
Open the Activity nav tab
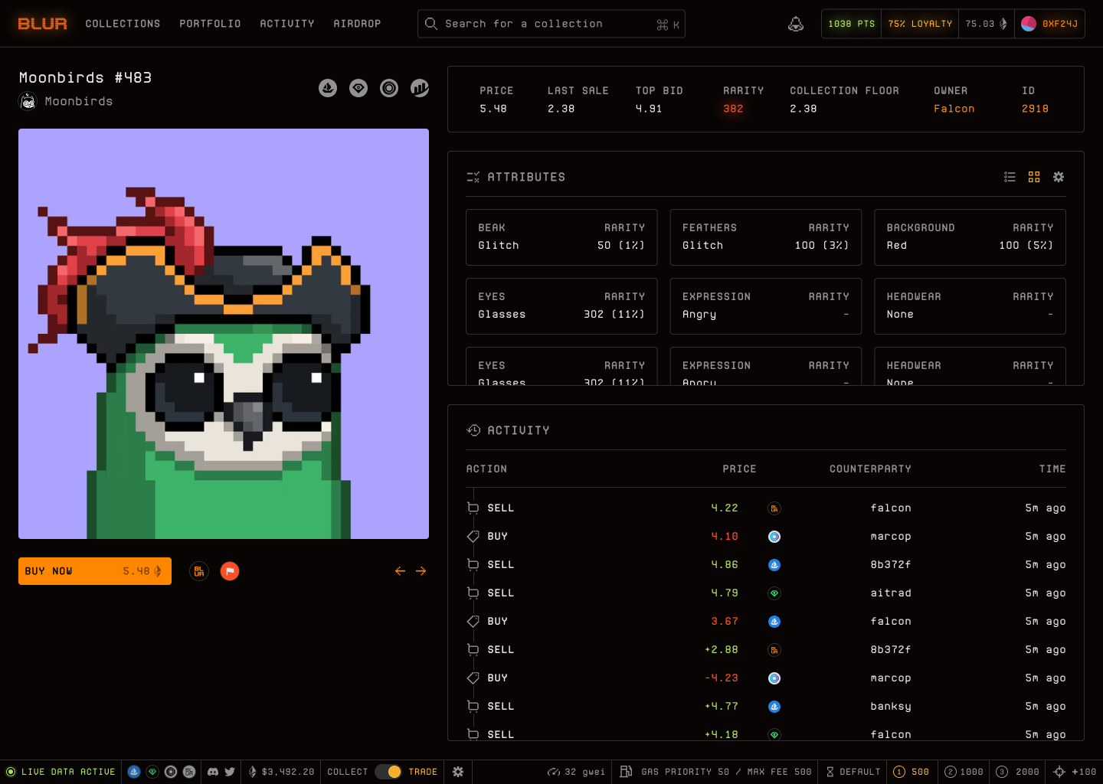pos(287,24)
